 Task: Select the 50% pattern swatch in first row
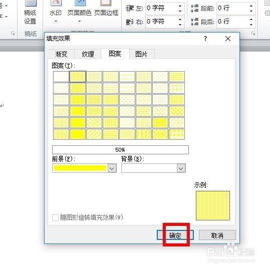point(78,77)
